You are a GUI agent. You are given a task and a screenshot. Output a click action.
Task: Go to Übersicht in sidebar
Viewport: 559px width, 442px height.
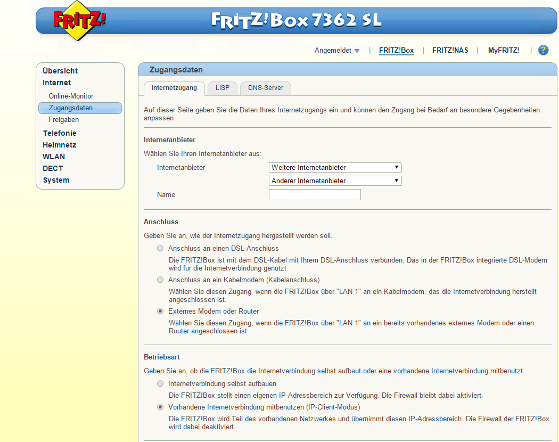click(60, 71)
